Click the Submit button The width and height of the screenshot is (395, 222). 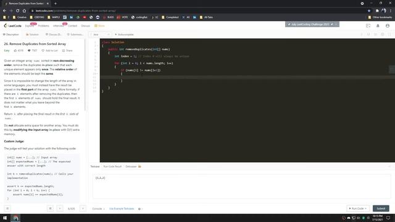pos(381,208)
